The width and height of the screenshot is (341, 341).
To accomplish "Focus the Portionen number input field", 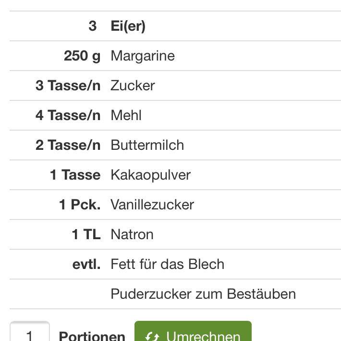I will (x=30, y=333).
